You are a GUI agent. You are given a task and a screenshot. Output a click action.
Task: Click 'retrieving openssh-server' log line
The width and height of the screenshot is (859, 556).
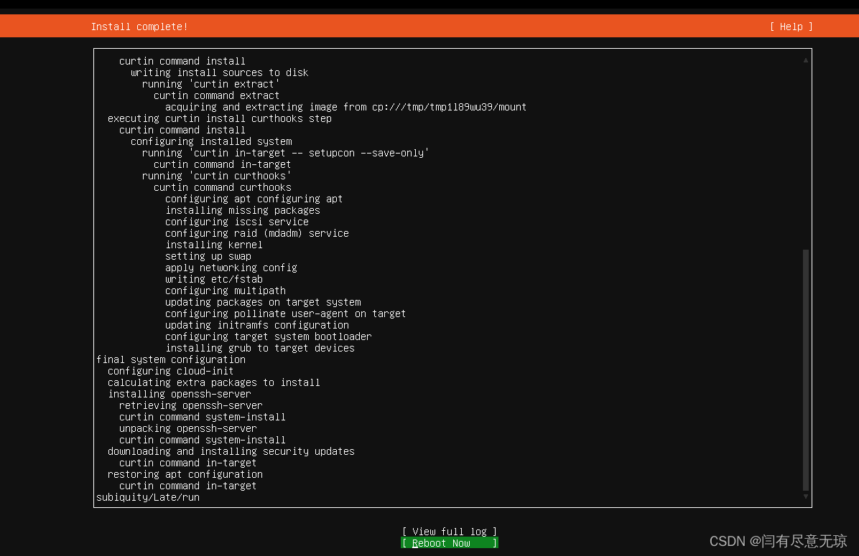[x=190, y=405]
